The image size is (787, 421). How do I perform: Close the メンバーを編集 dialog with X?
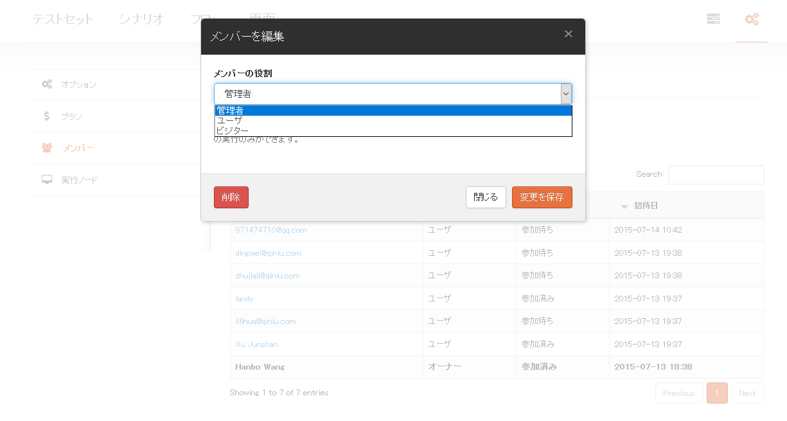point(568,34)
